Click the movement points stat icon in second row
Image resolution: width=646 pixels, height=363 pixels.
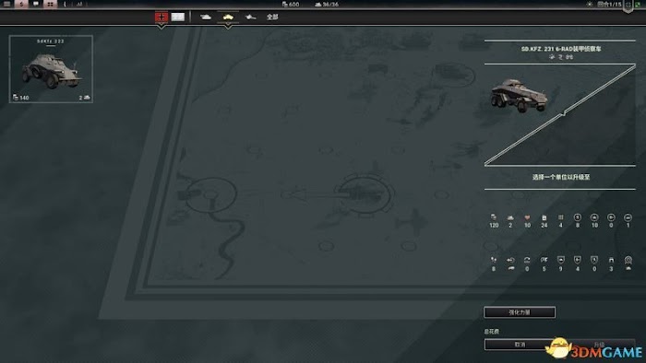[494, 260]
